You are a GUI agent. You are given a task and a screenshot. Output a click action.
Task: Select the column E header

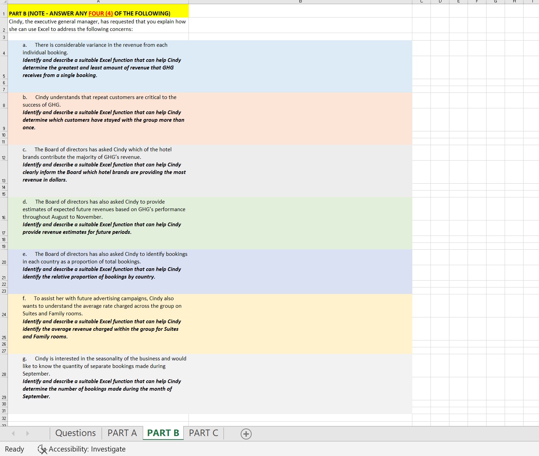[x=458, y=2]
